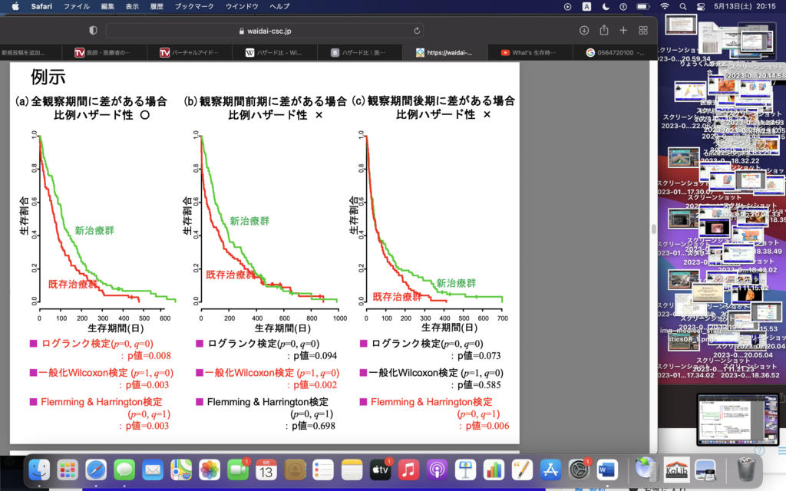The image size is (786, 491).
Task: Open the Share button in Safari toolbar
Action: click(603, 30)
